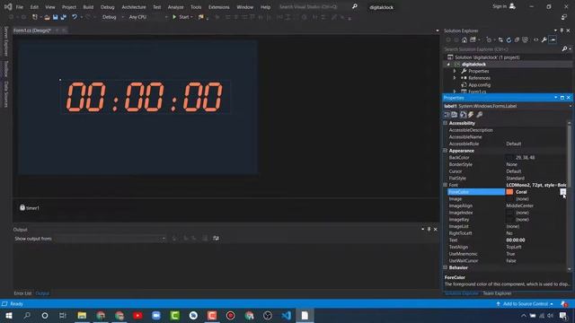Toggle word wrap icon in Output panel
The width and height of the screenshot is (575, 323).
click(216, 239)
